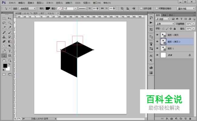197x121 pixels.
Task: Toggle visibility of 背景 layer
Action: tap(157, 55)
